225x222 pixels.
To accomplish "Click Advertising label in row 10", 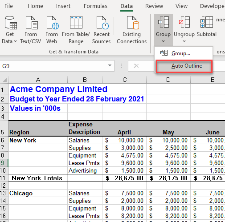I will click(x=85, y=170).
